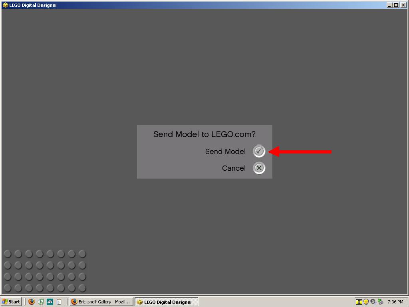409x307 pixels.
Task: Maximize the LEGO Digital Designer window
Action: pos(396,5)
